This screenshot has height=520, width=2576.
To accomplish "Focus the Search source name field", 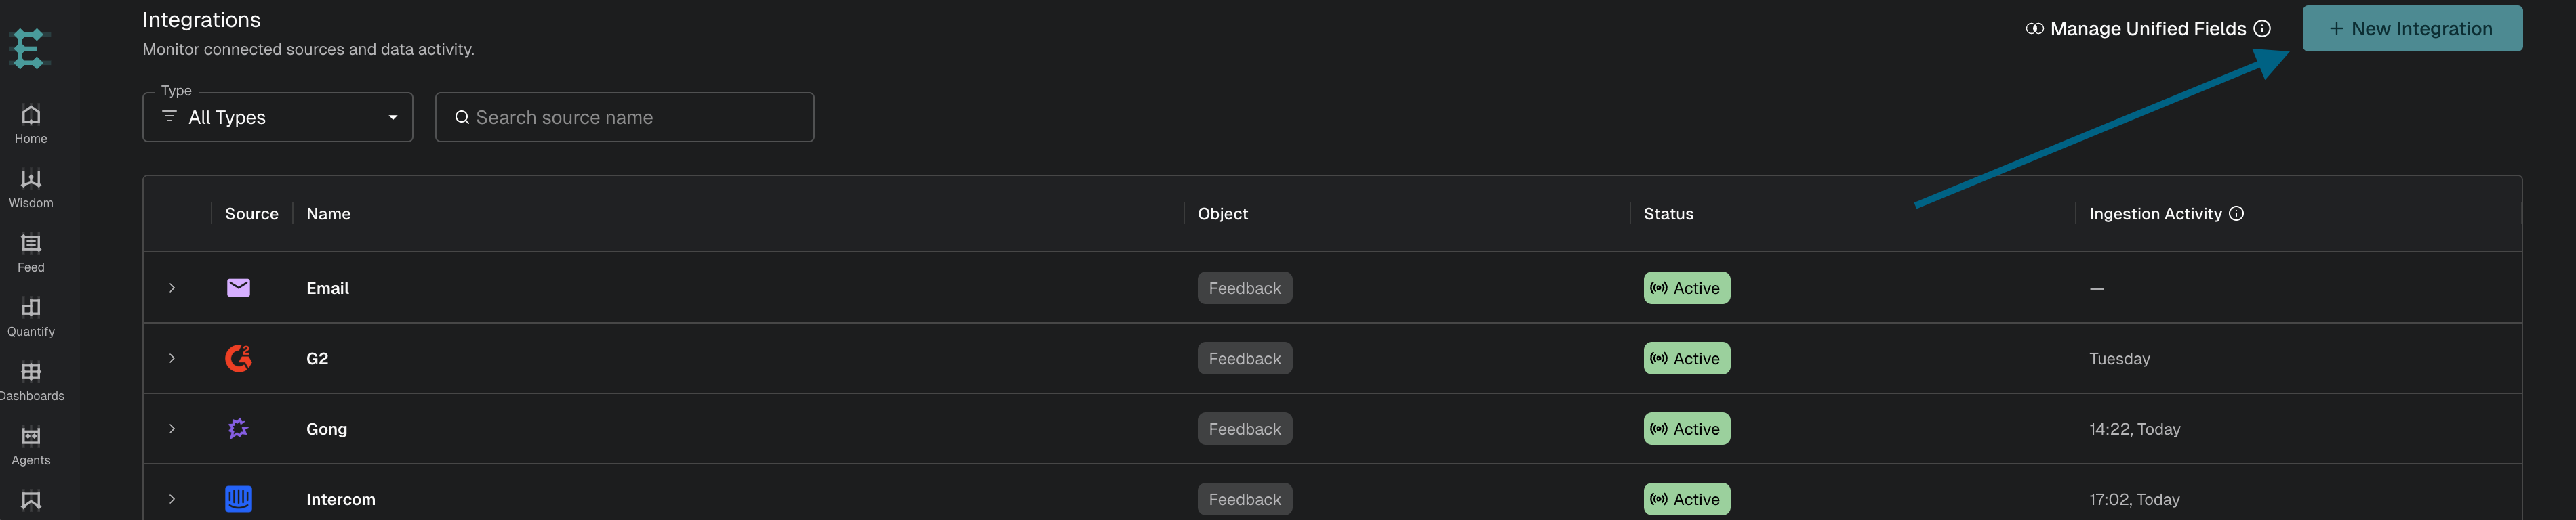I will pos(625,118).
